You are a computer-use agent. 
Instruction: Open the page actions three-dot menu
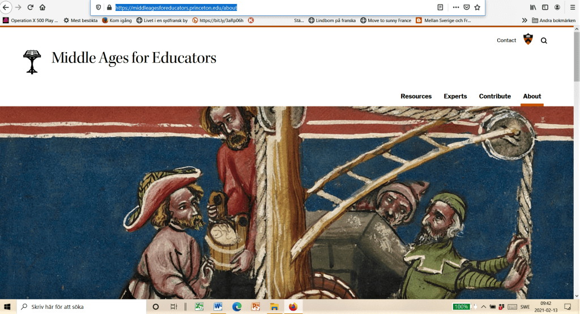[455, 7]
